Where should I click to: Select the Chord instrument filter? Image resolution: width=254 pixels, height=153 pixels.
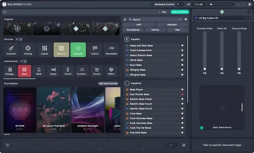(68, 71)
